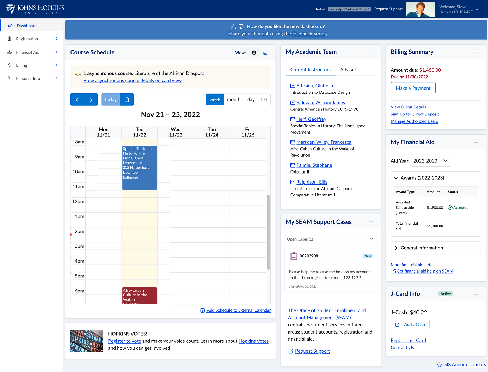Click the date picker icon beside the today button

[x=127, y=99]
